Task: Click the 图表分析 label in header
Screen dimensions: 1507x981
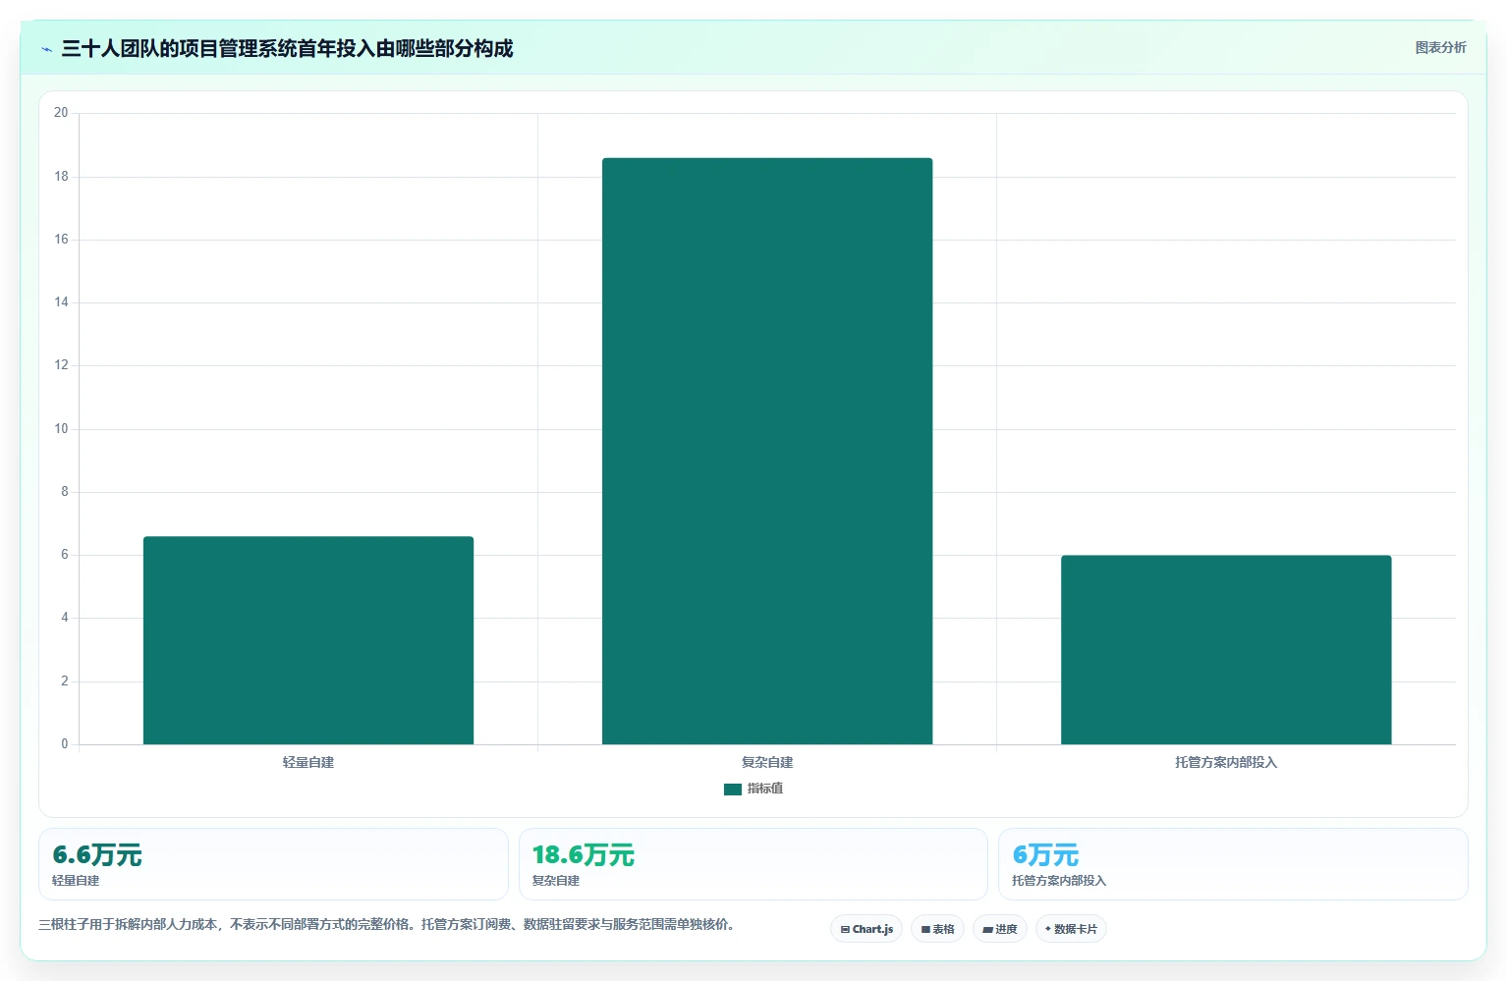Action: click(x=1440, y=47)
